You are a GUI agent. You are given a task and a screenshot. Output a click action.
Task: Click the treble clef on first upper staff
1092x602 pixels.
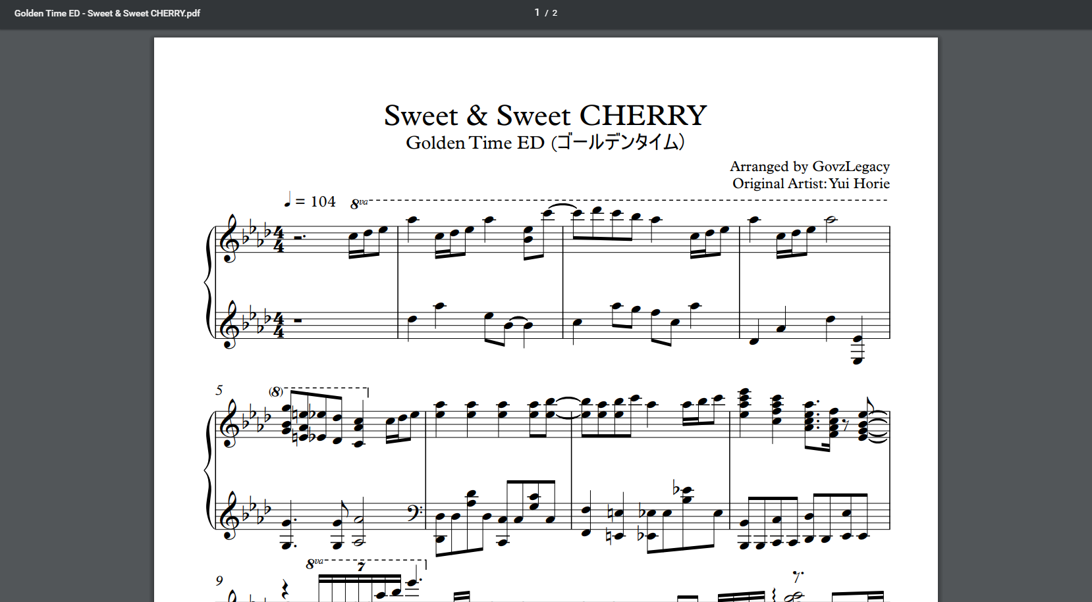(x=230, y=238)
